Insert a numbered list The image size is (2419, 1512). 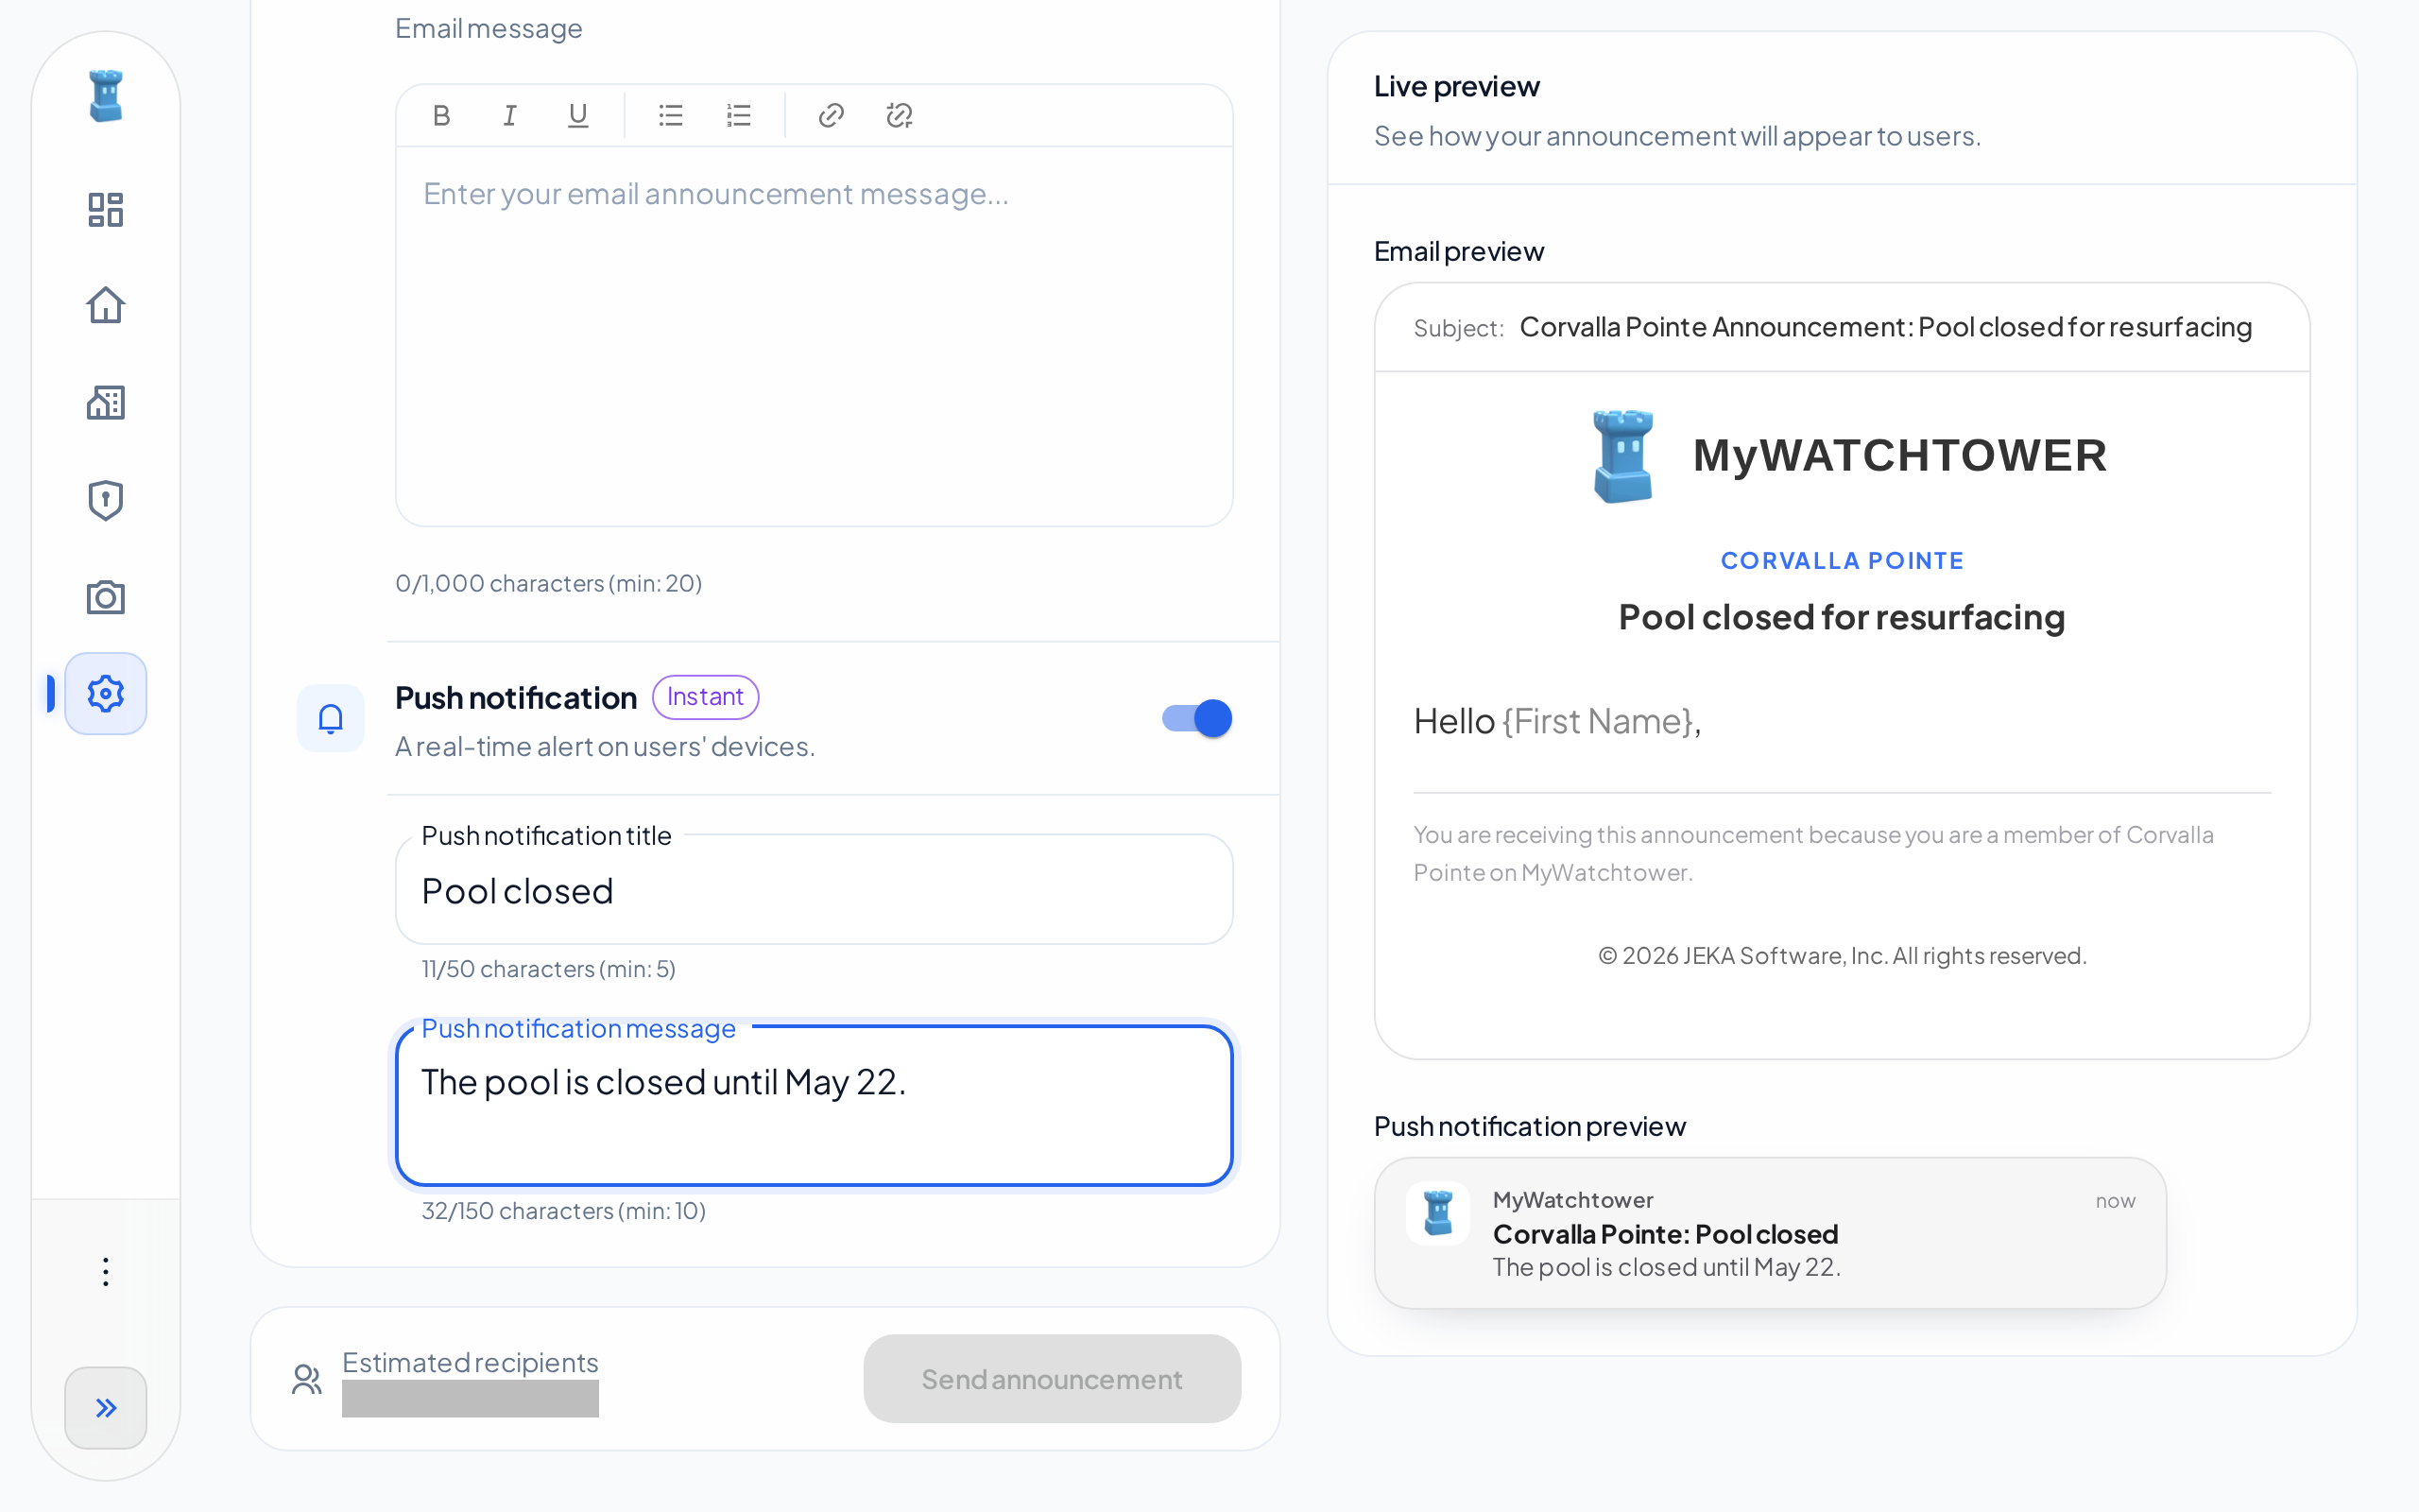[x=739, y=116]
